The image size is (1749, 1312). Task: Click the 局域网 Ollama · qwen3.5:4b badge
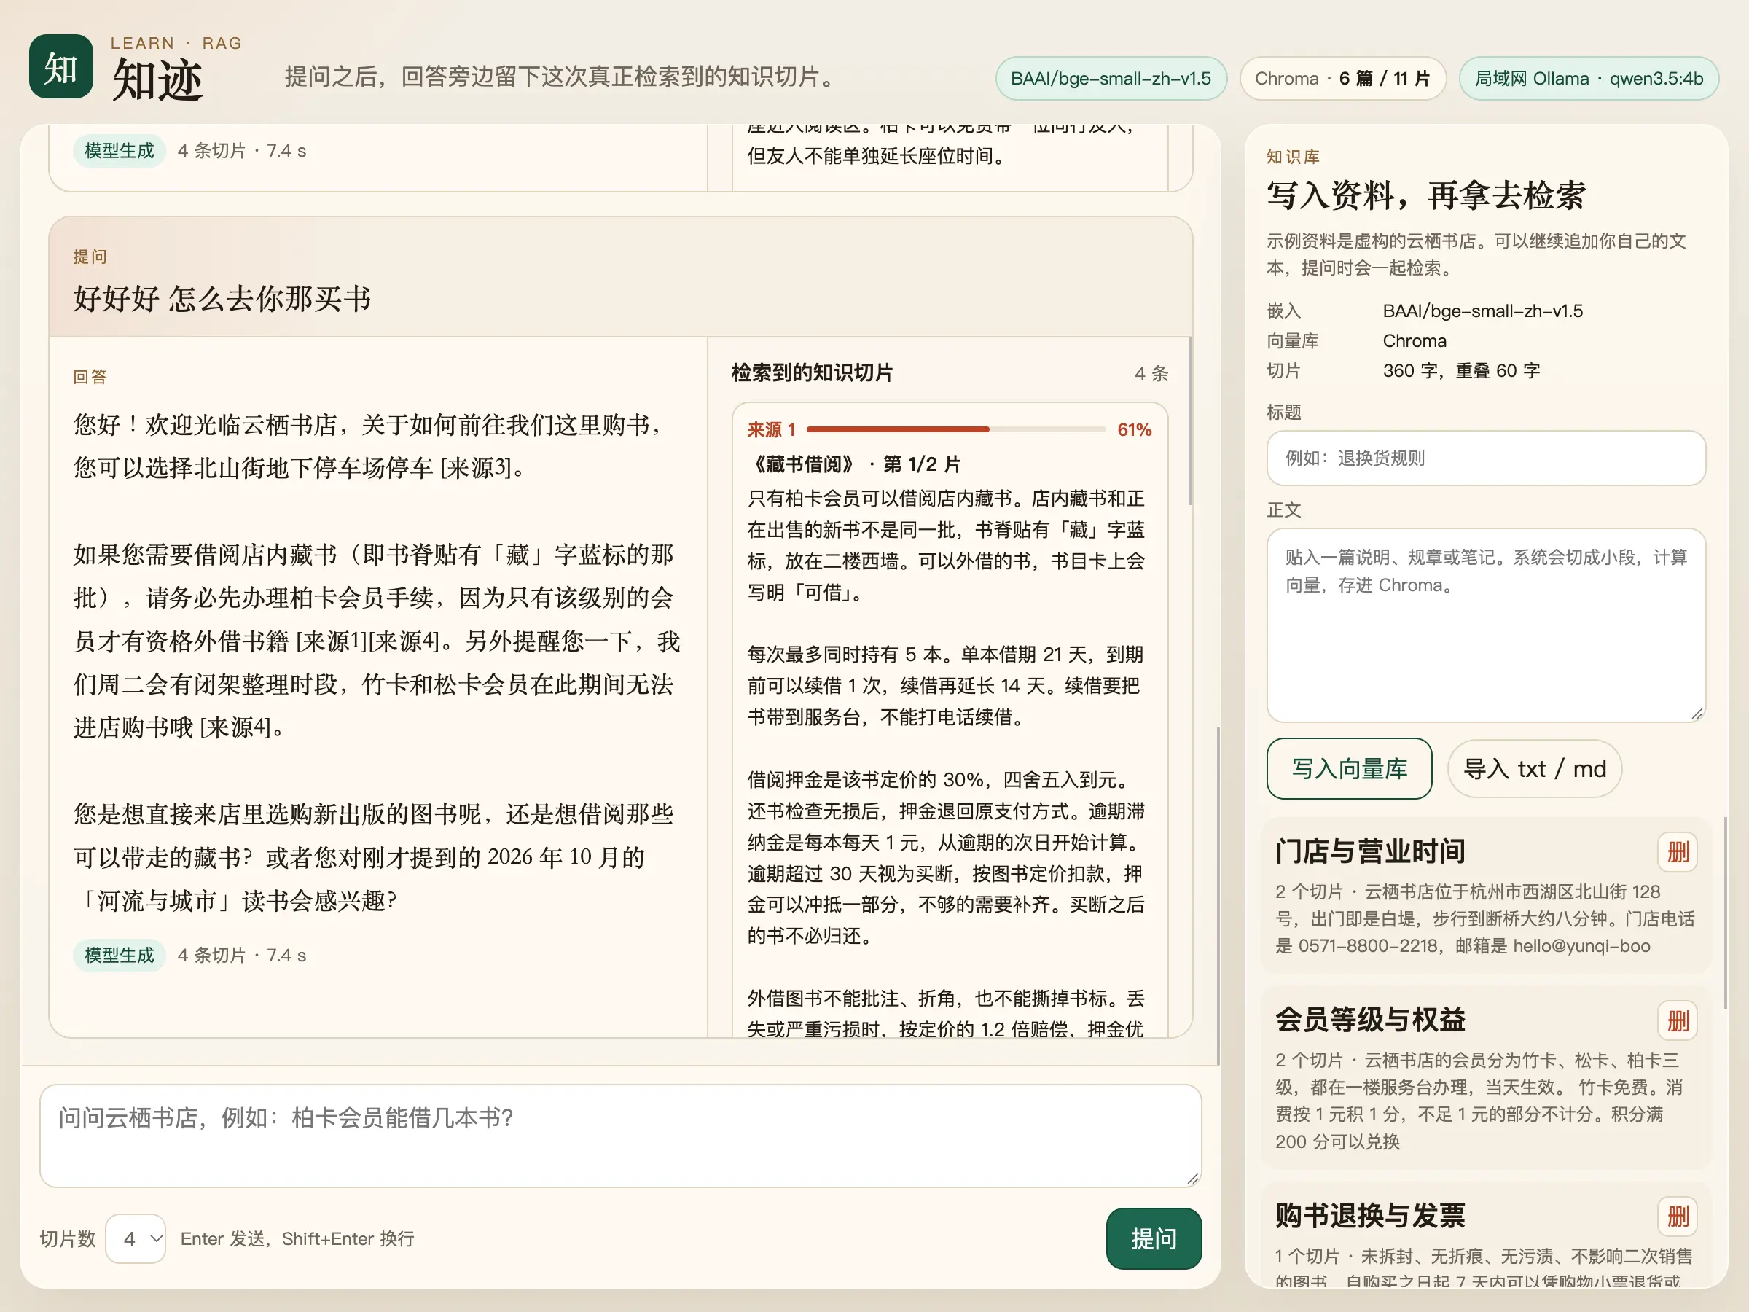[1589, 78]
